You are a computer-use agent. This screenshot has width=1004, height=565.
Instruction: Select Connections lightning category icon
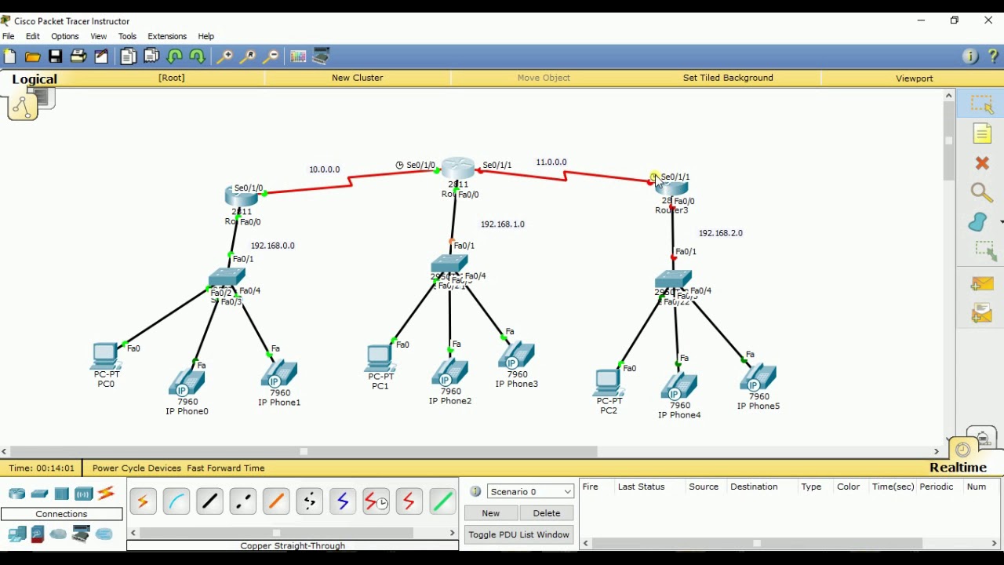click(x=107, y=494)
